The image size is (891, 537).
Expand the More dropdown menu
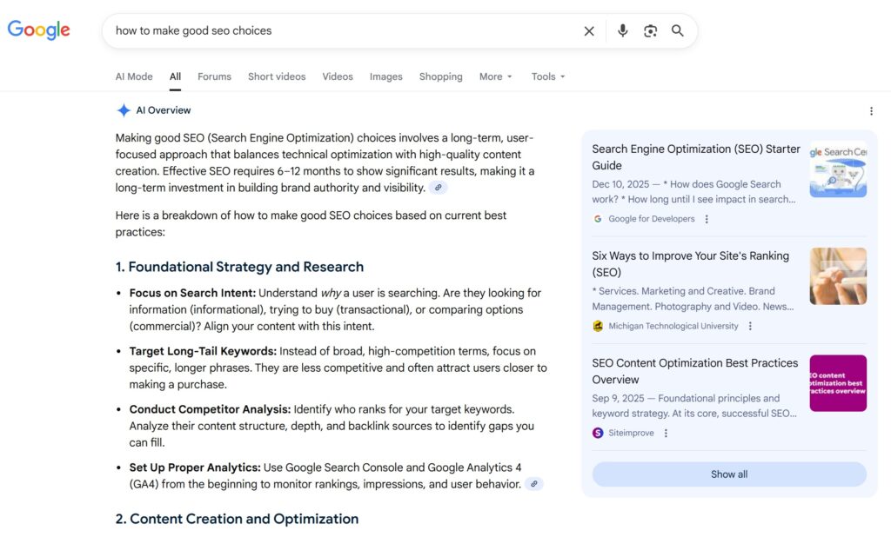(495, 76)
